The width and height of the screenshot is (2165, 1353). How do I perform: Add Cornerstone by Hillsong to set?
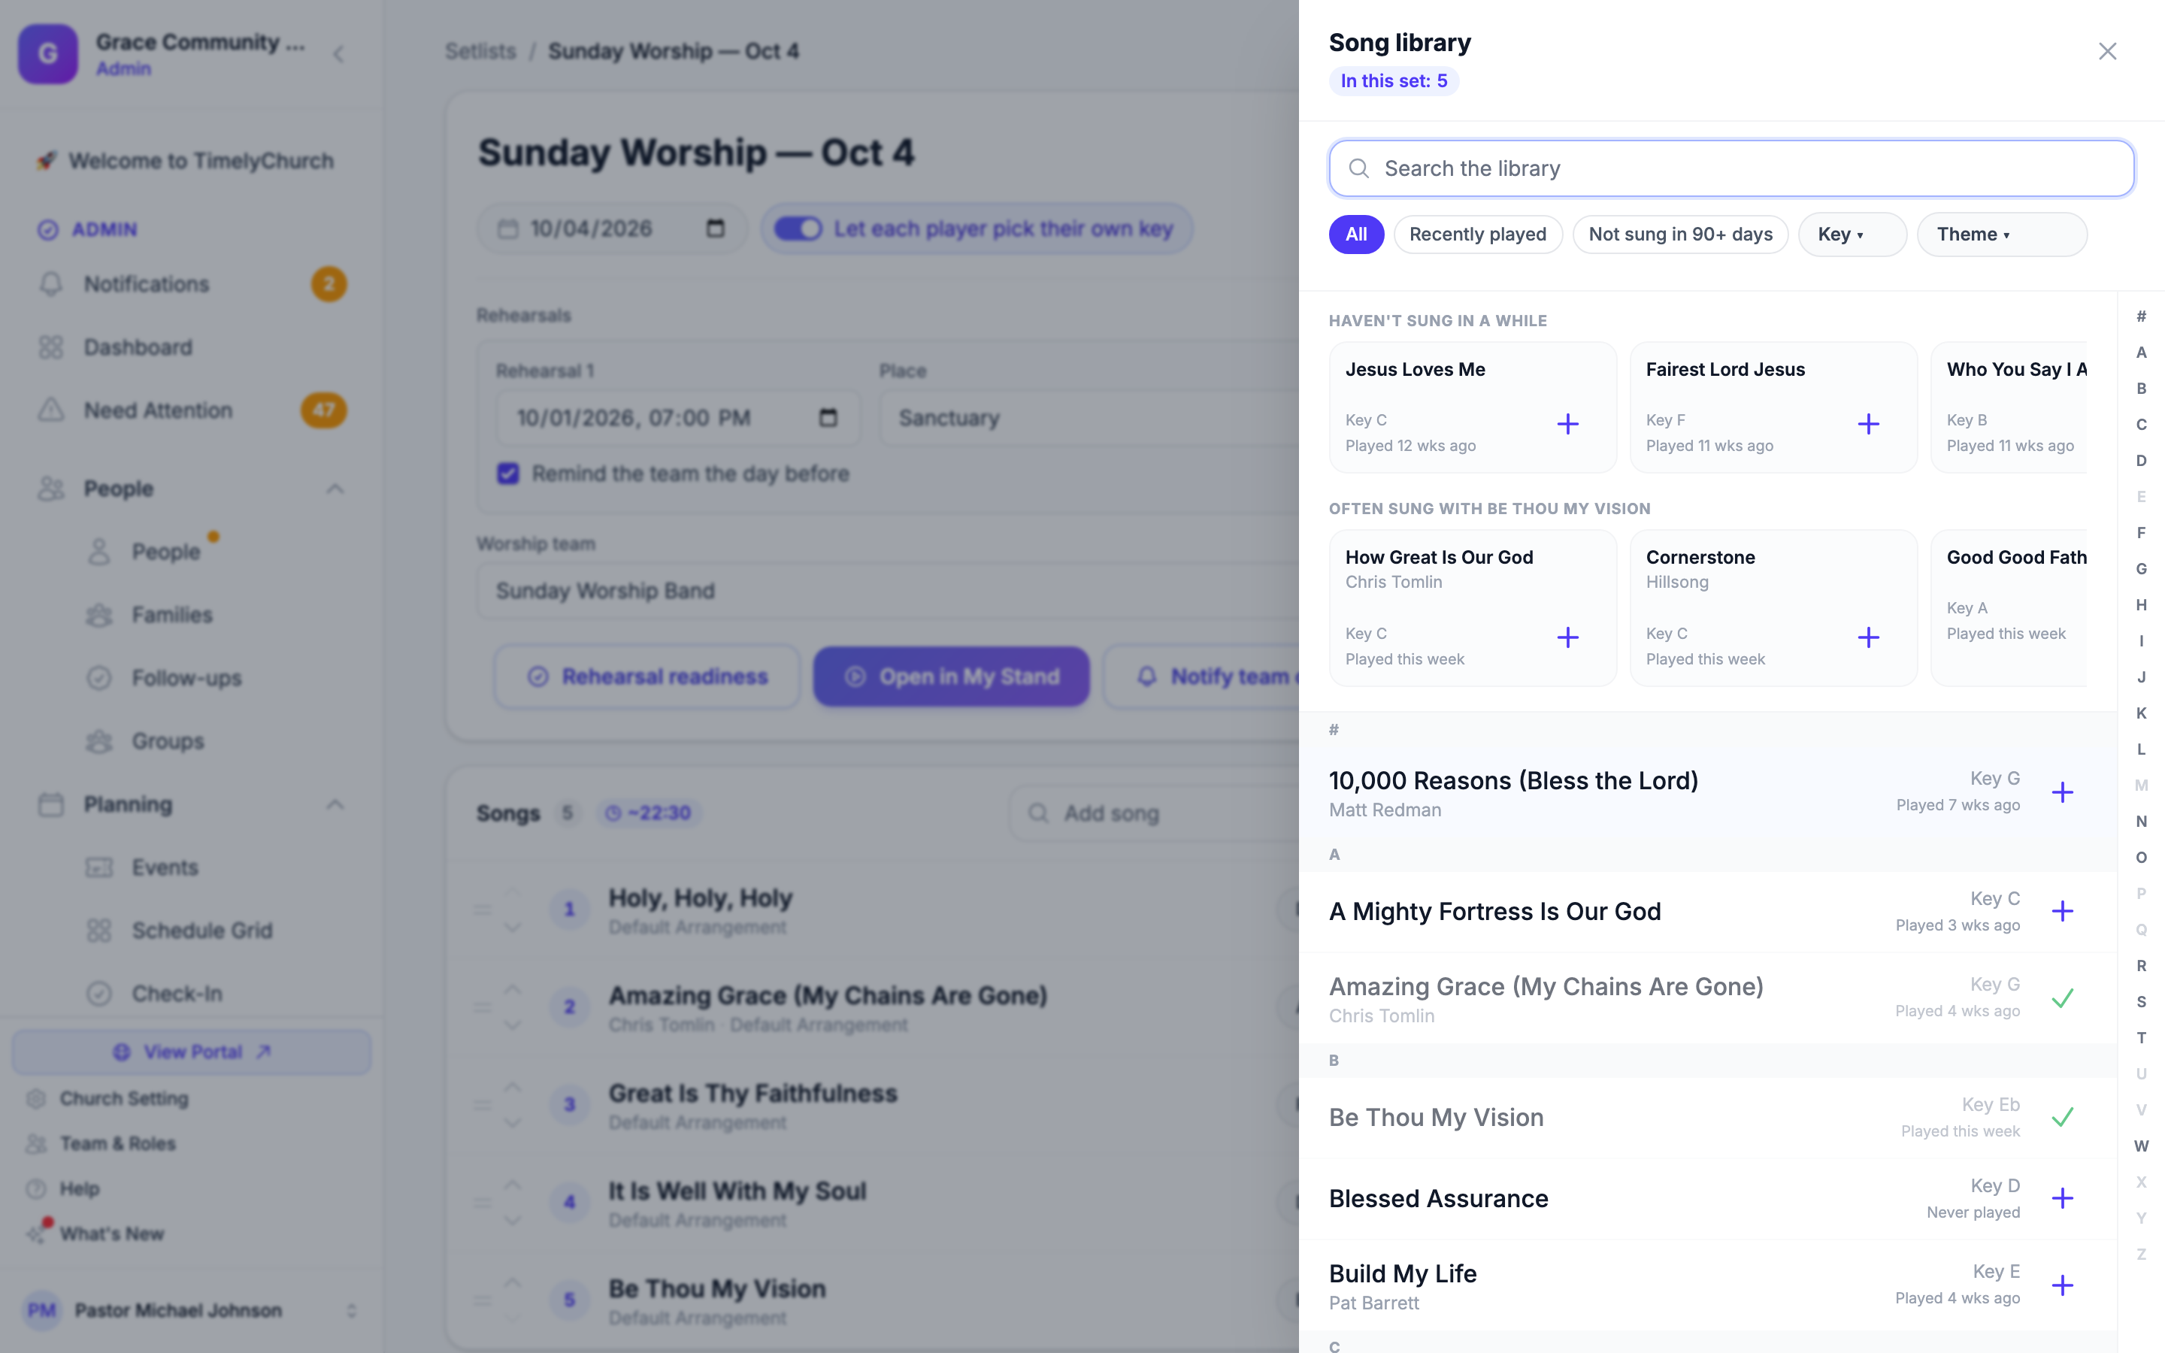[x=1868, y=637]
